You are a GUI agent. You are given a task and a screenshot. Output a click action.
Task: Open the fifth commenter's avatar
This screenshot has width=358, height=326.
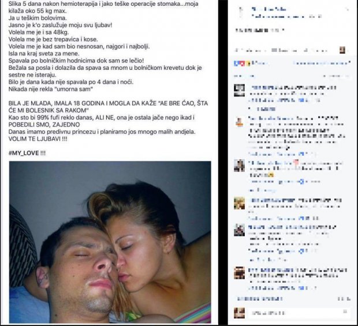click(239, 230)
